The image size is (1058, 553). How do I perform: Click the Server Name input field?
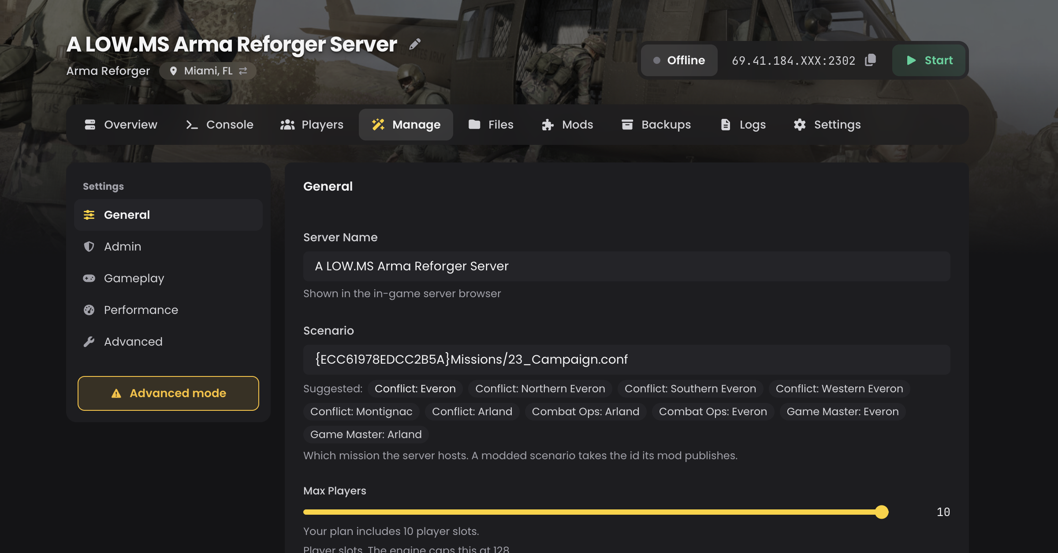627,266
